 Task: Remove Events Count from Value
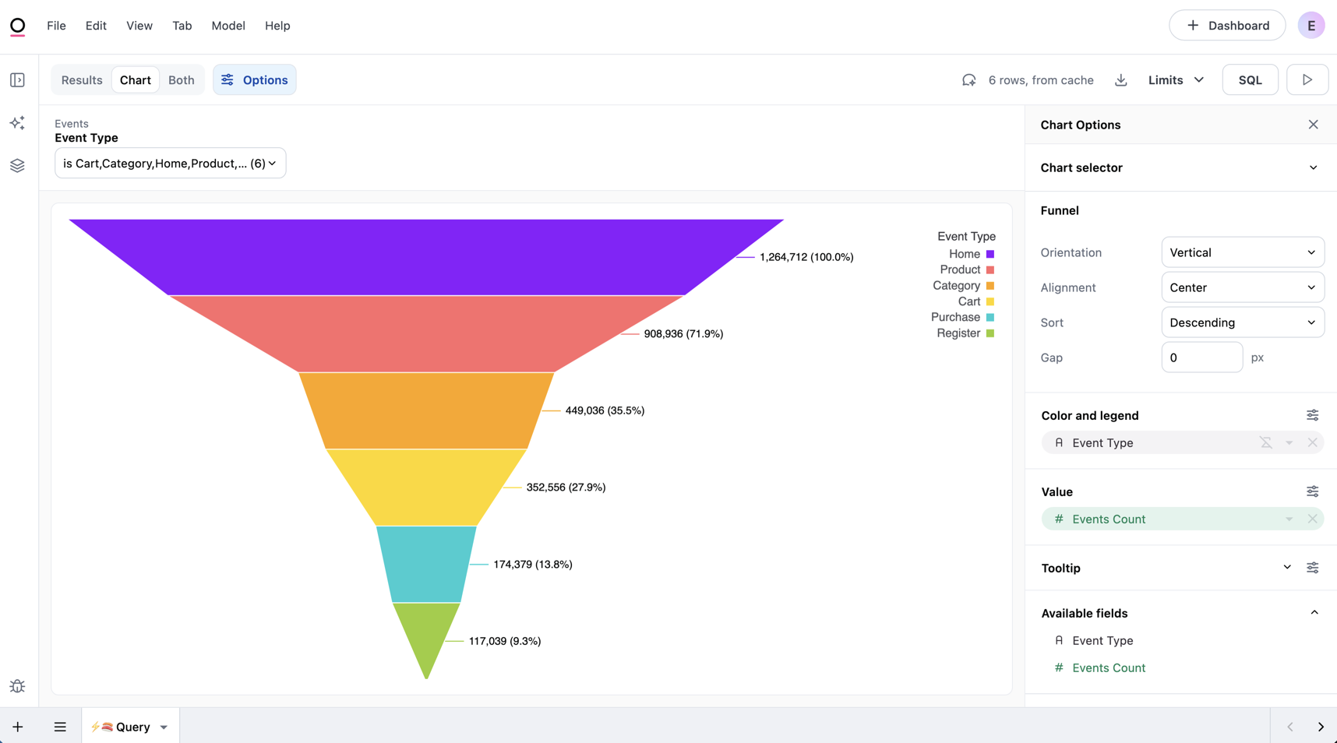coord(1313,519)
